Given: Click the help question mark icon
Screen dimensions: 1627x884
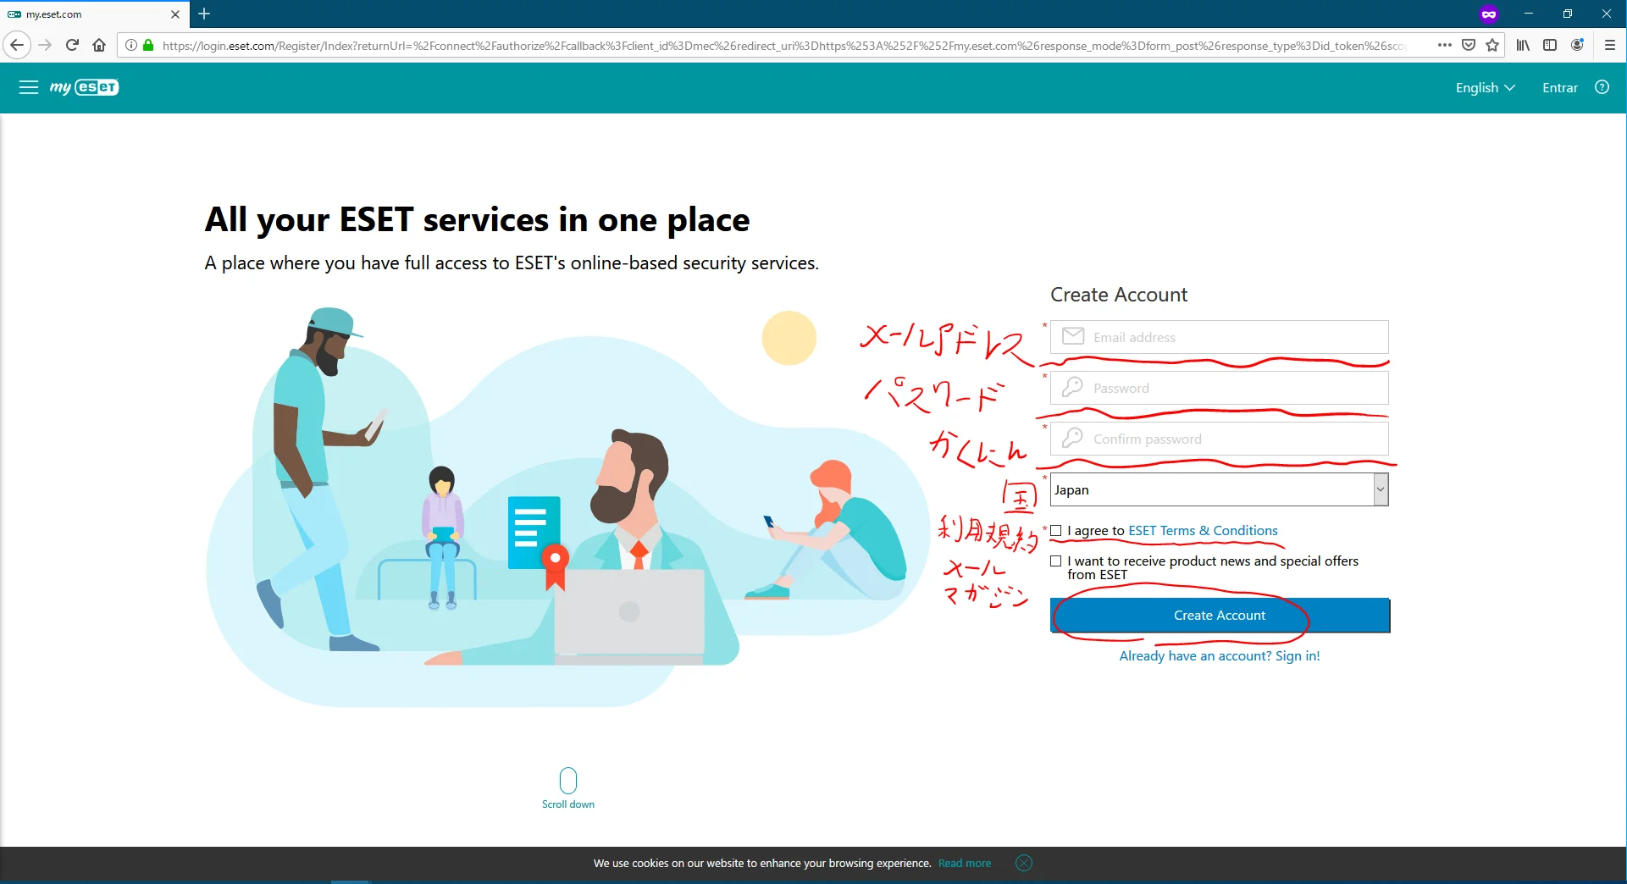Looking at the screenshot, I should [1602, 87].
